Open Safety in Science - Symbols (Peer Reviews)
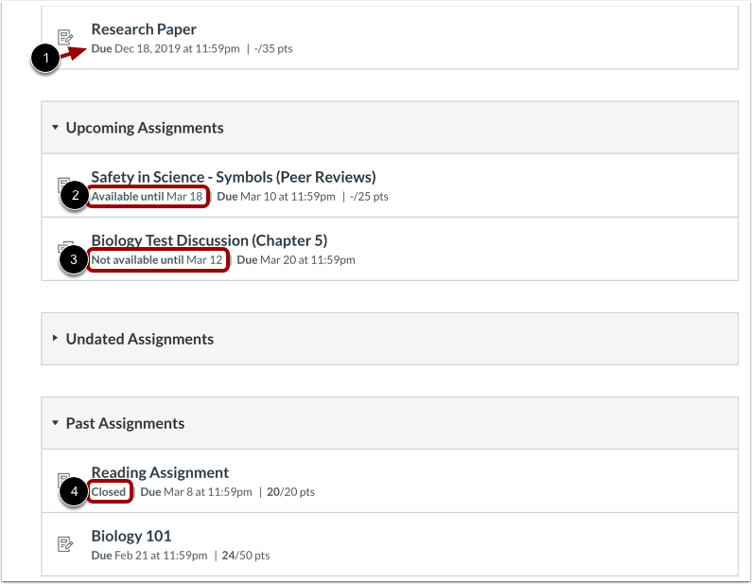This screenshot has height=584, width=752. [234, 177]
